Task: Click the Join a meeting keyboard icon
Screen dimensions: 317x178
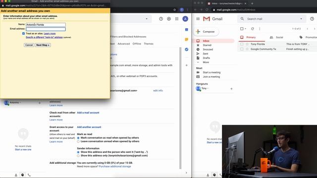Action: point(198,77)
